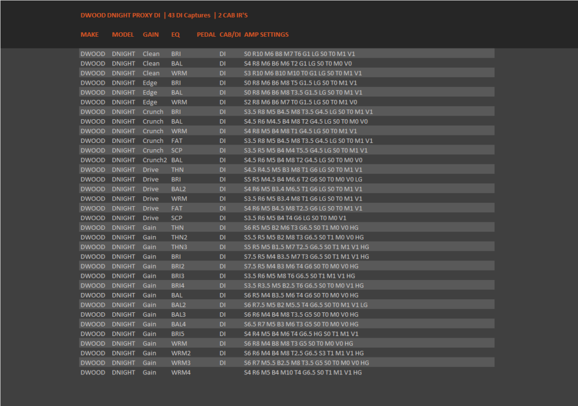
Task: Click the Gain BAL4 amp settings
Action: click(301, 324)
